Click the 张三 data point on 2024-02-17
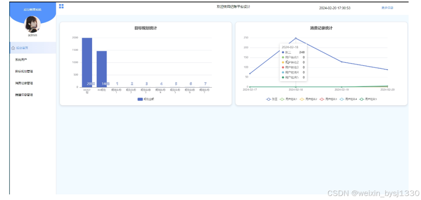 [250, 74]
